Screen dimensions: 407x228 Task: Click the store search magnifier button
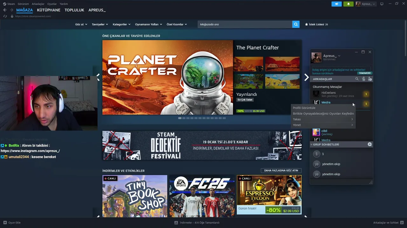pyautogui.click(x=296, y=24)
